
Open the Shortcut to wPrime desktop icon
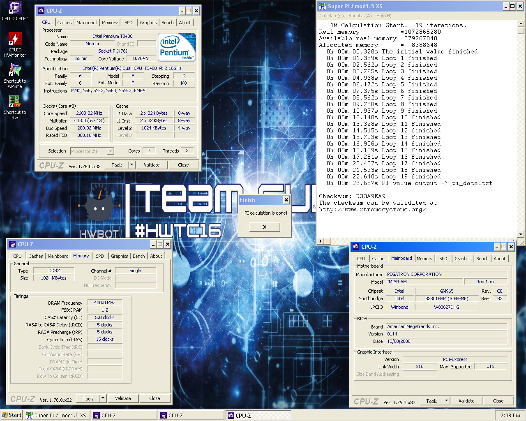pos(15,76)
